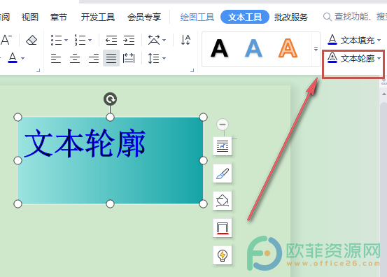Click the bullet list icon

56,40
